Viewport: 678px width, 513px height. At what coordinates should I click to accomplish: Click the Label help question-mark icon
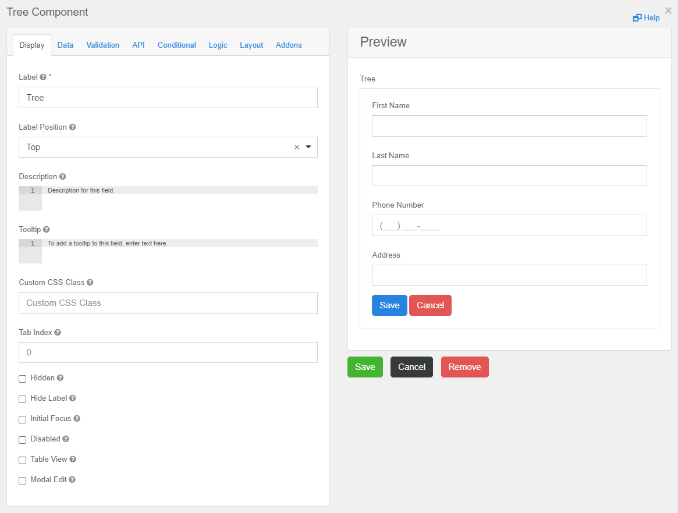43,77
